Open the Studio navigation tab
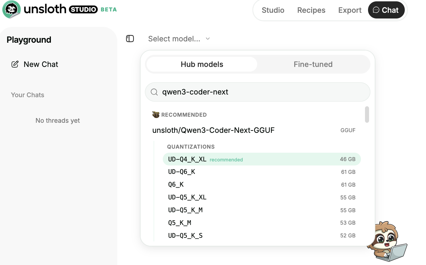The width and height of the screenshot is (426, 265). pyautogui.click(x=273, y=10)
